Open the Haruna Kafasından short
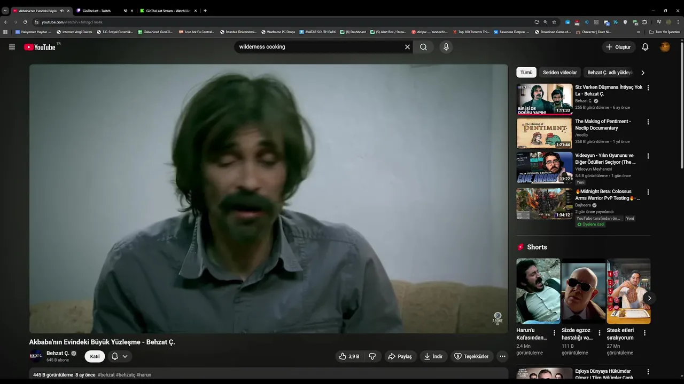The width and height of the screenshot is (684, 384). click(538, 291)
